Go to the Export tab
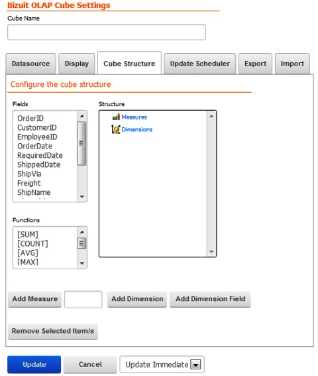Viewport: 318px width, 376px height. point(255,64)
